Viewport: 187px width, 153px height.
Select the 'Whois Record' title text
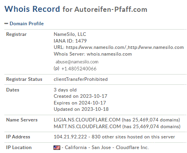(32, 9)
